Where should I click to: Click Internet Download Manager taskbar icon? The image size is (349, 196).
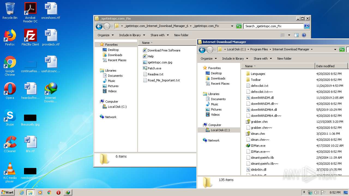68,192
